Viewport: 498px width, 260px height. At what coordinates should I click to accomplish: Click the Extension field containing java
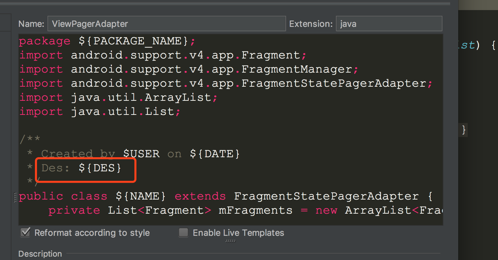pos(389,24)
